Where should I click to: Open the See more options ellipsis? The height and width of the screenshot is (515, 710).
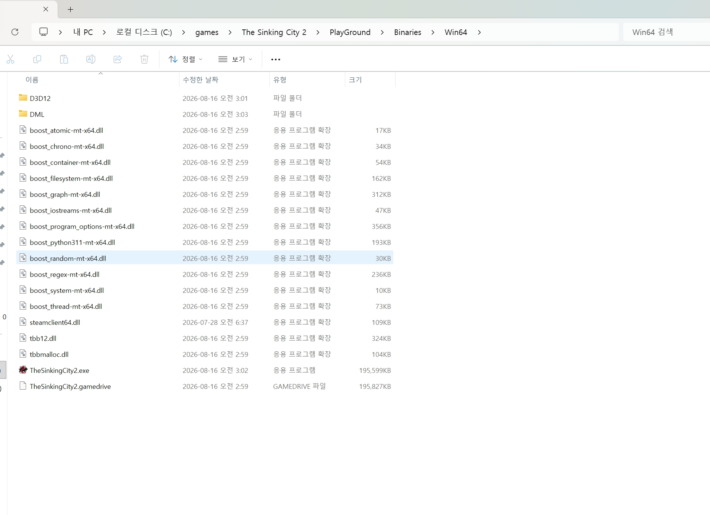276,60
